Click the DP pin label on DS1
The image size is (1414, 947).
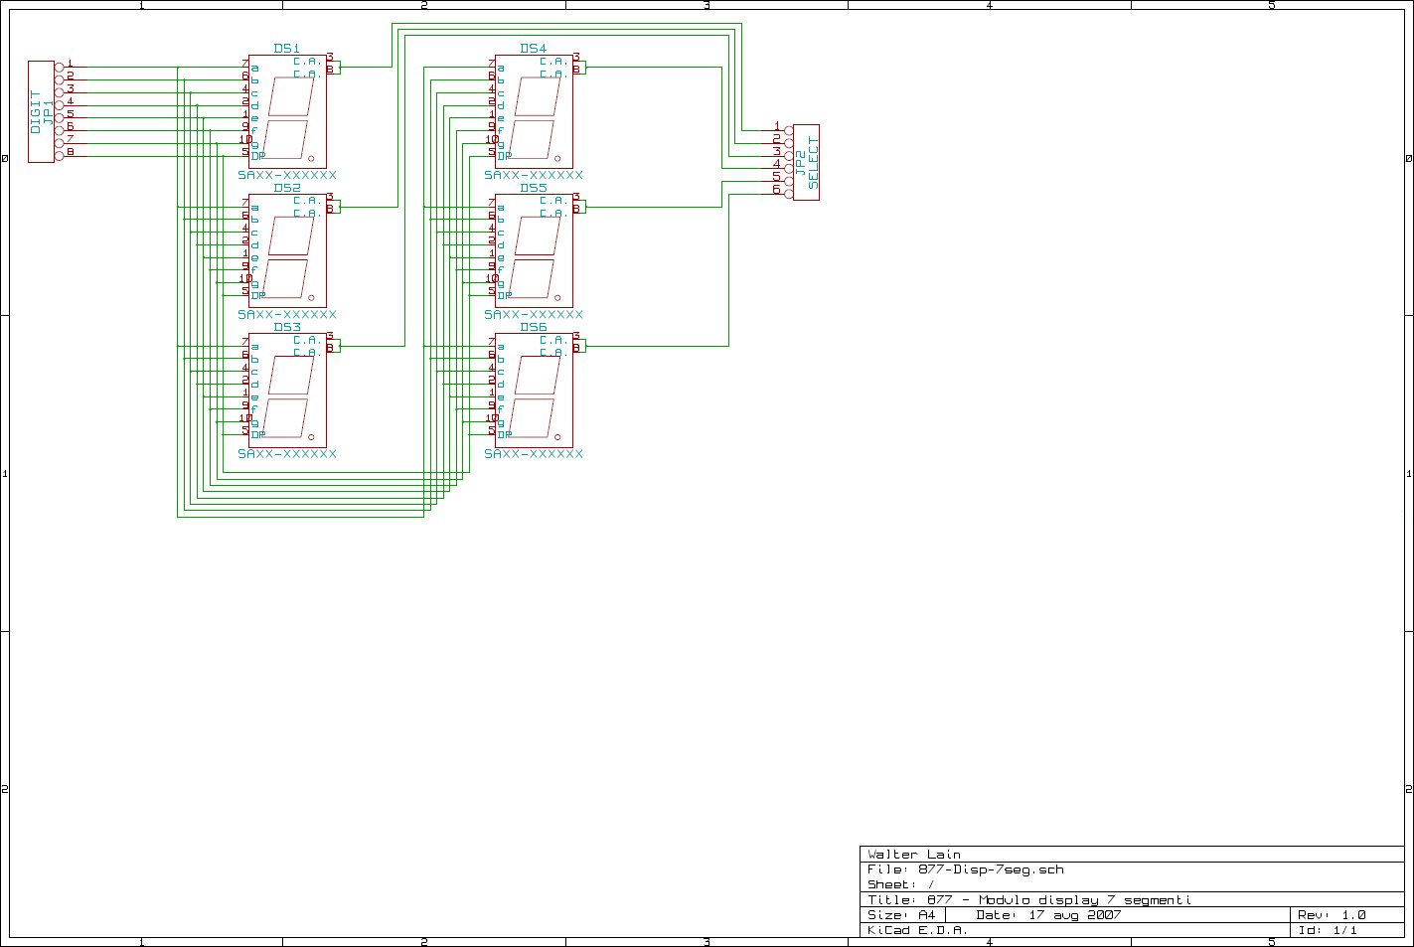(x=257, y=156)
